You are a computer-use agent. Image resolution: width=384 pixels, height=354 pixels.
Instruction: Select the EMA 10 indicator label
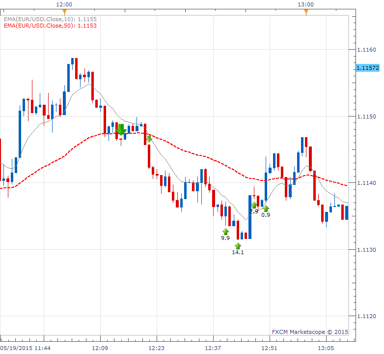(50, 19)
